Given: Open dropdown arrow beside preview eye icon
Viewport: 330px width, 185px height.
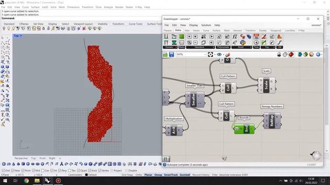Looking at the screenshot, I should pos(223,55).
